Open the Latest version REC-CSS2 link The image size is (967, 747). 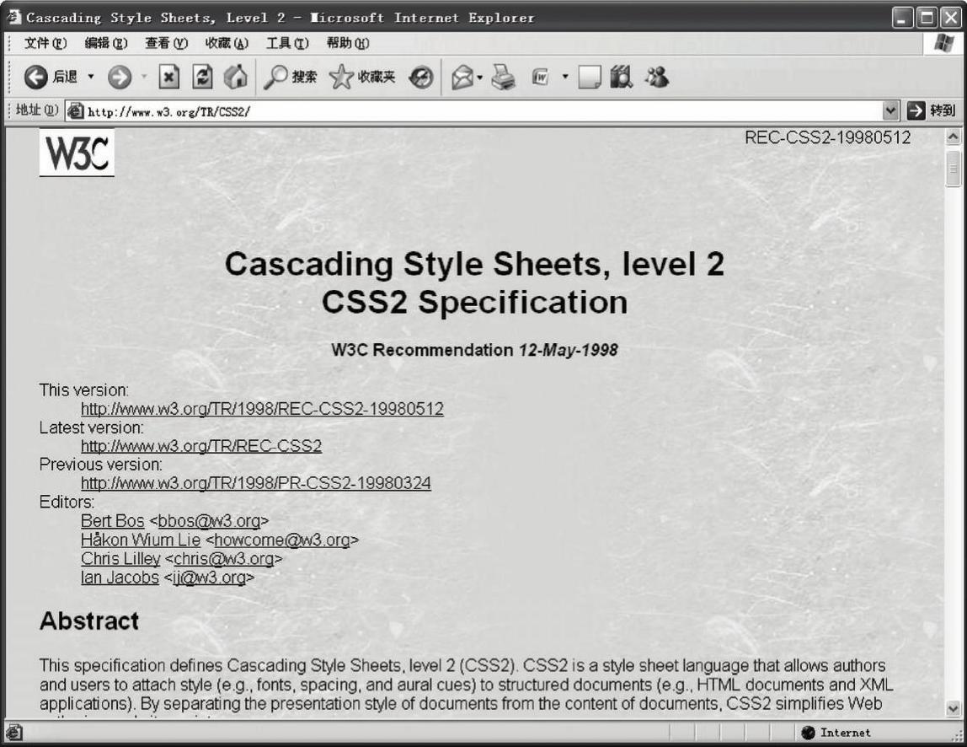201,446
